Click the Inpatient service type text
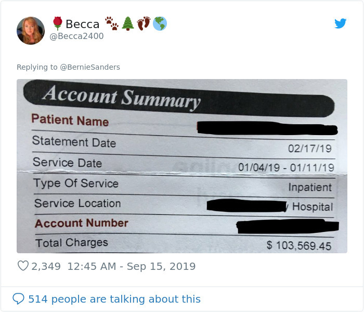Viewport: 364px width, 312px height. pyautogui.click(x=310, y=187)
